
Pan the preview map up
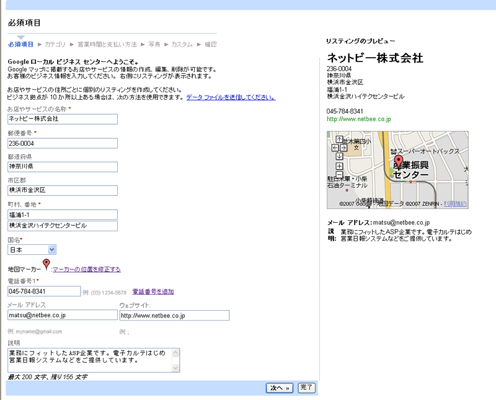(x=339, y=140)
